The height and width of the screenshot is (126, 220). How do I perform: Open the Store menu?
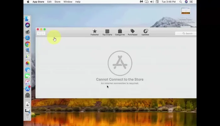click(x=58, y=2)
